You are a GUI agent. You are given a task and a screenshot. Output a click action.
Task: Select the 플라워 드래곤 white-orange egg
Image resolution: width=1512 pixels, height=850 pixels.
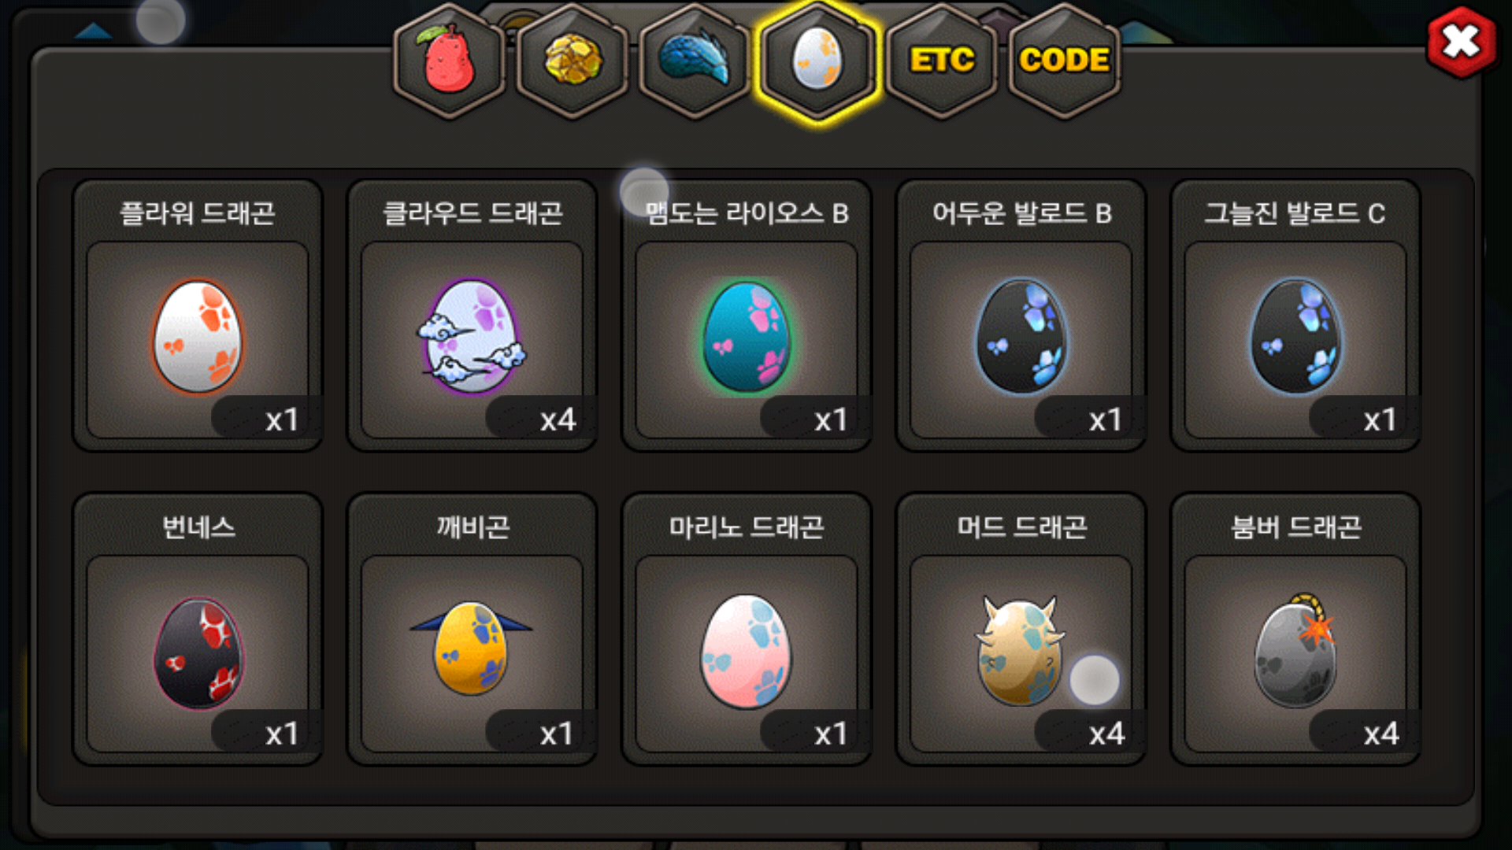click(198, 337)
